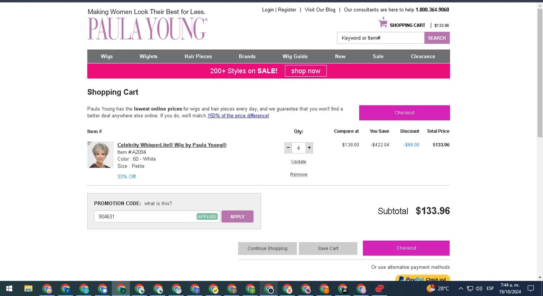Open File Explorer from taskbar
The width and height of the screenshot is (543, 296).
pos(28,288)
